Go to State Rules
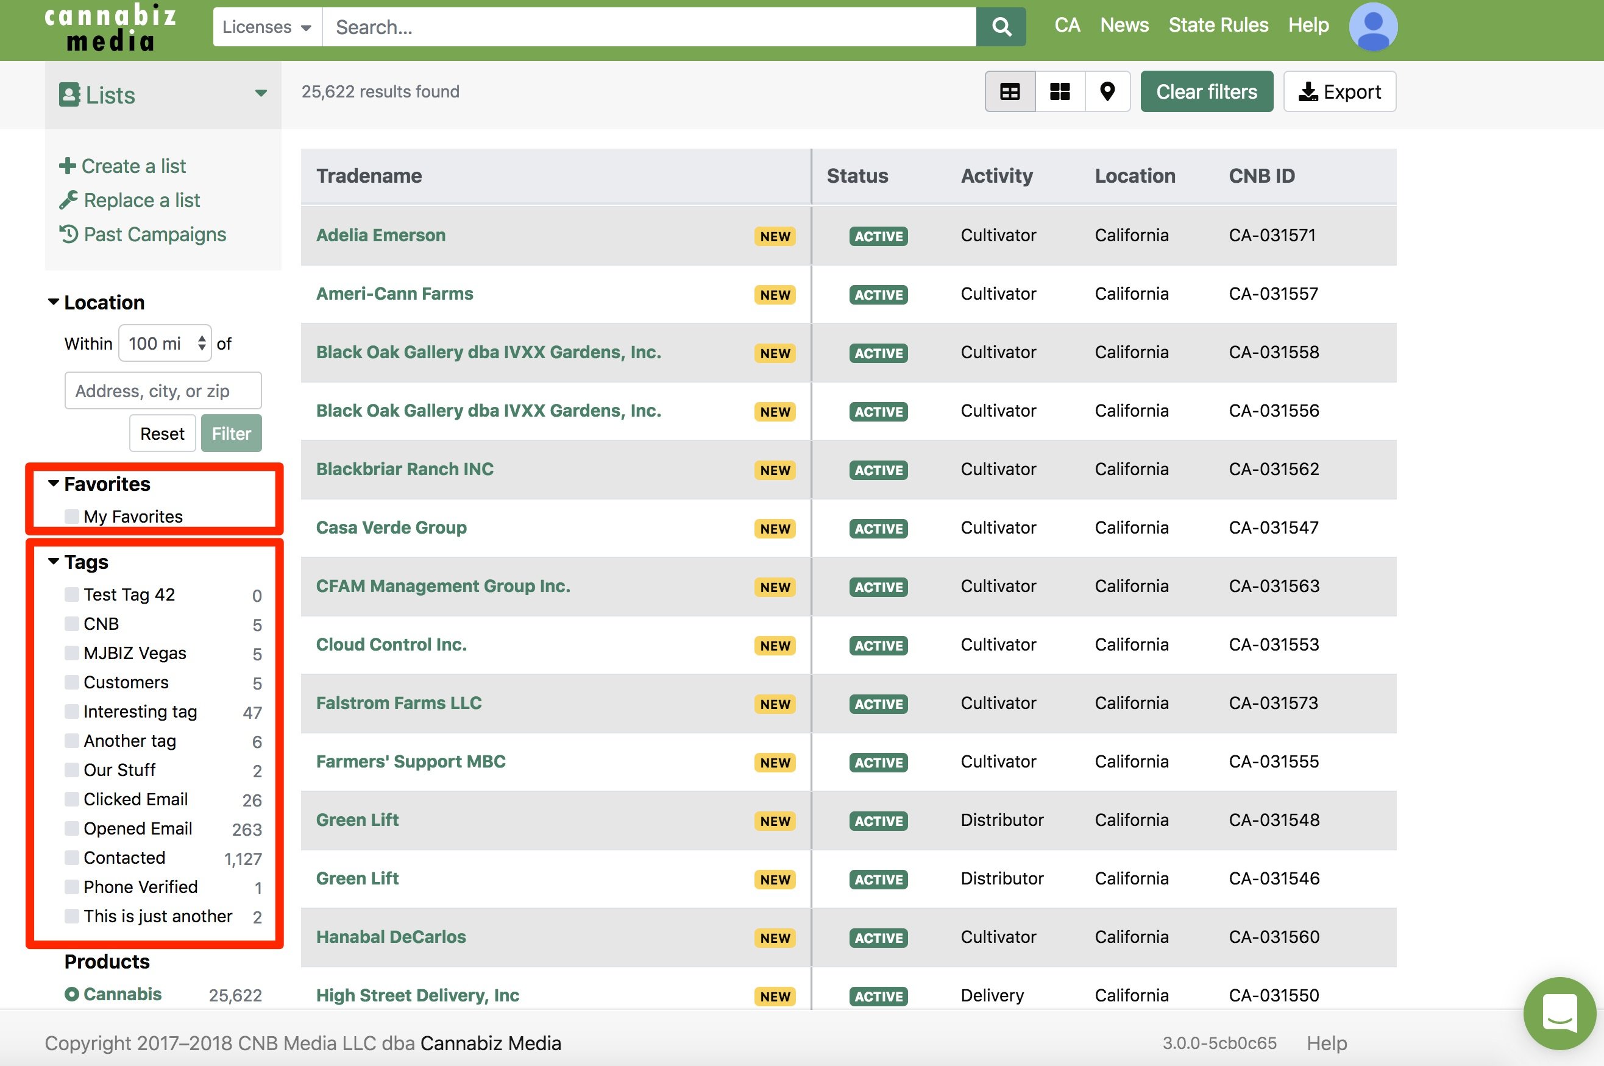The image size is (1604, 1066). (1218, 25)
